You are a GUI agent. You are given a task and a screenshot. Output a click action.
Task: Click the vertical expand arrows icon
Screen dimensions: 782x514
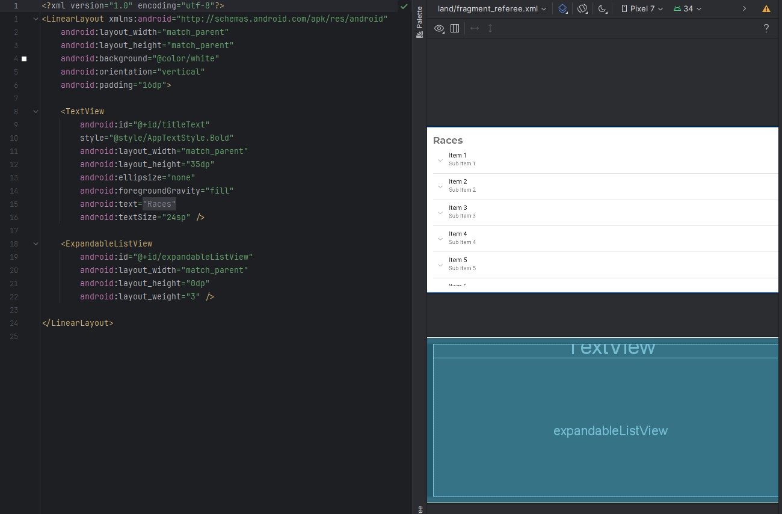point(490,28)
